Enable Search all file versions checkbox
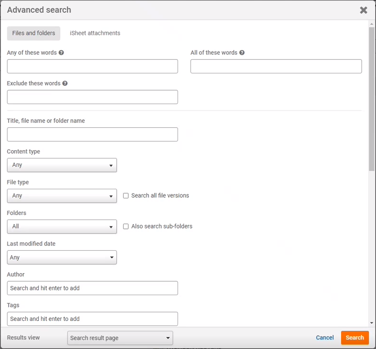The width and height of the screenshot is (376, 349). tap(126, 195)
